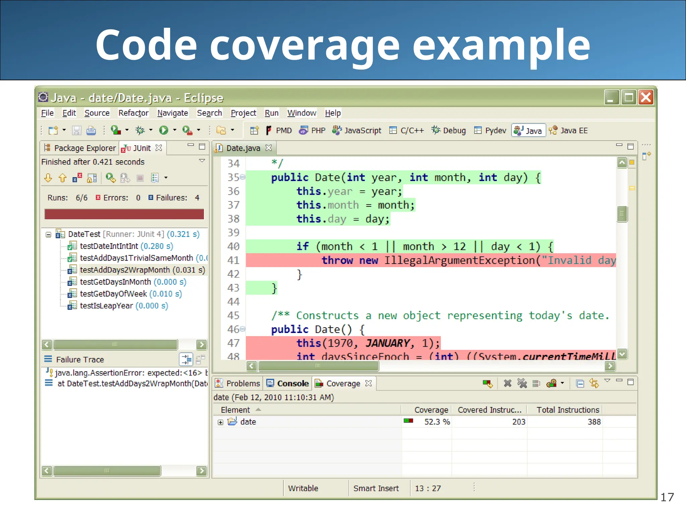
Task: Open the Coverage Sessions gear icon
Action: click(x=551, y=383)
